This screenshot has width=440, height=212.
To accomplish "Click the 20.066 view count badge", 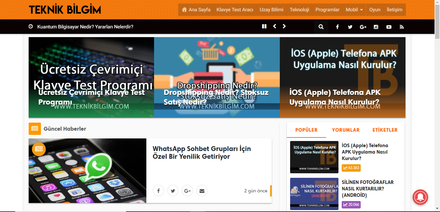I will point(351,205).
